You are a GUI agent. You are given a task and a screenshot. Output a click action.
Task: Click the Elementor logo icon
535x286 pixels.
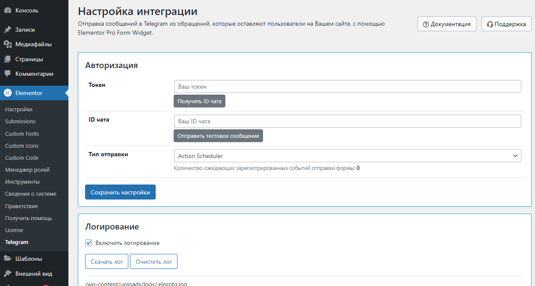pos(8,93)
